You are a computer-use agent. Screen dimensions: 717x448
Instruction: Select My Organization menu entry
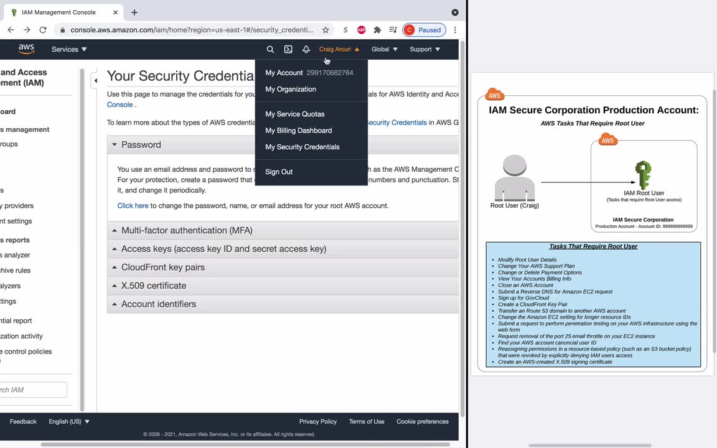pyautogui.click(x=311, y=89)
